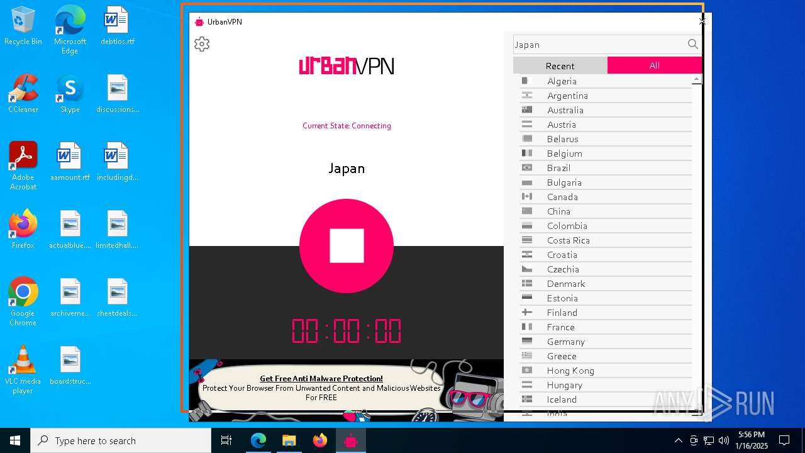805x453 pixels.
Task: Stop the VPN connection
Action: pos(347,246)
